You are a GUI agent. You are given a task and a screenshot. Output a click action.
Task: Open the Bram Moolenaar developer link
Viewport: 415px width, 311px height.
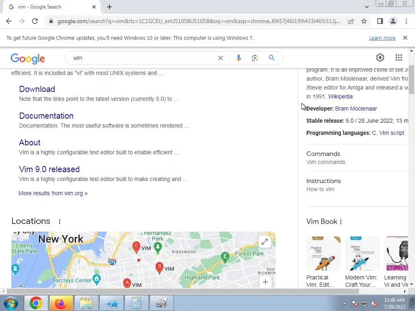pos(356,109)
